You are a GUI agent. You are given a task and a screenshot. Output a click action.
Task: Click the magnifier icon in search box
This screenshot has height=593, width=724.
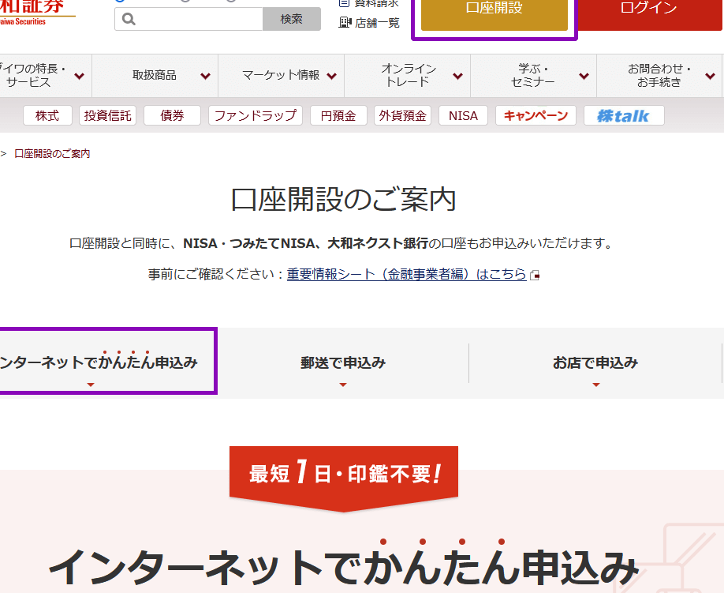(129, 19)
